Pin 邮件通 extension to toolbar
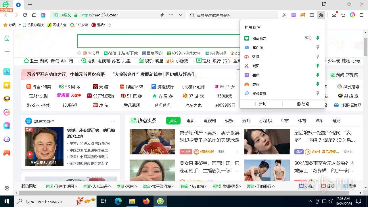Image resolution: width=368 pixels, height=207 pixels. click(x=318, y=47)
